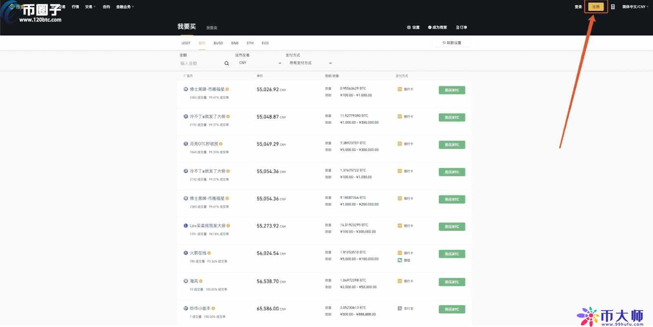
Task: Open the settings gear icon (设置)
Action: coord(409,27)
